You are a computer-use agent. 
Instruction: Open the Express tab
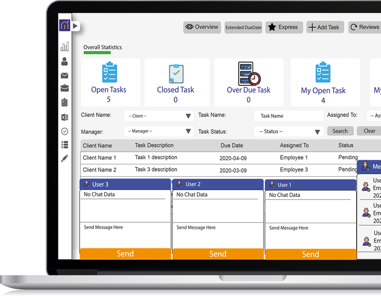(283, 27)
